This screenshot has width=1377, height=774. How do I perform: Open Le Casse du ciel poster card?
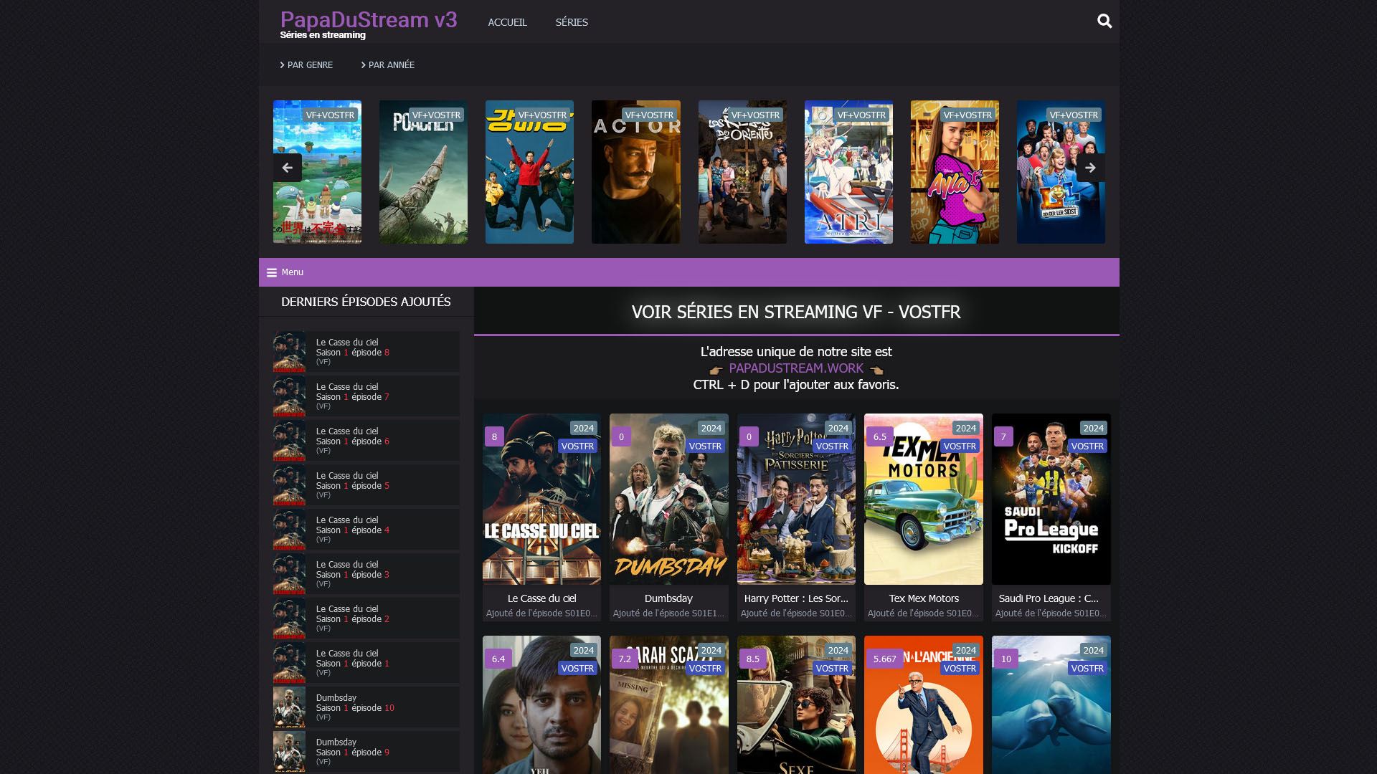(541, 499)
